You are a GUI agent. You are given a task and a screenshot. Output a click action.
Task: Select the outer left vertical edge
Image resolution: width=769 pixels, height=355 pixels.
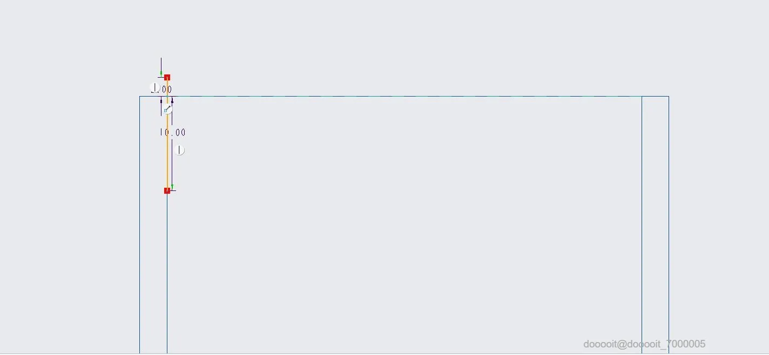140,225
